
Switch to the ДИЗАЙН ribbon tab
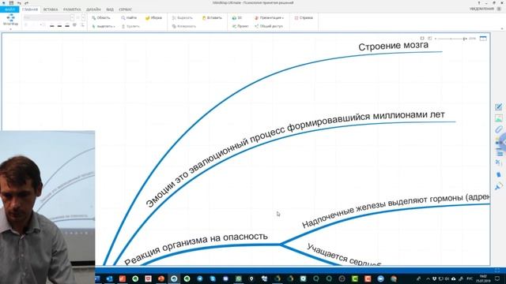93,9
